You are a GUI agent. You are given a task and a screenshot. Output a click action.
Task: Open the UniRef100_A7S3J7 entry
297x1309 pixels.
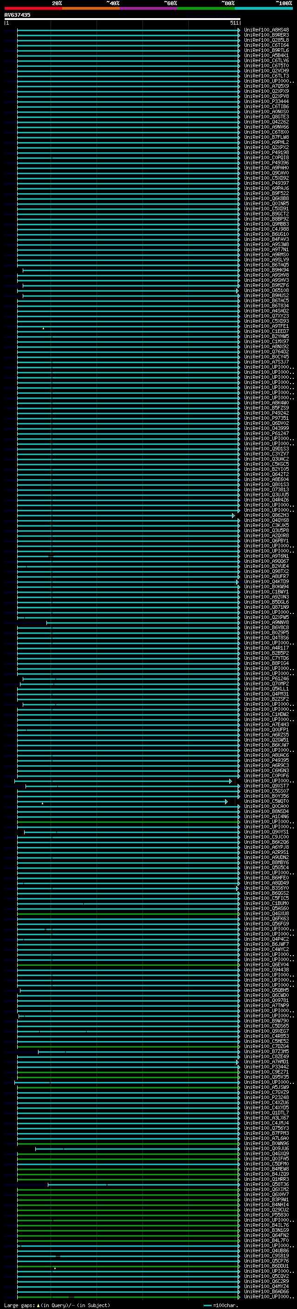point(266,362)
